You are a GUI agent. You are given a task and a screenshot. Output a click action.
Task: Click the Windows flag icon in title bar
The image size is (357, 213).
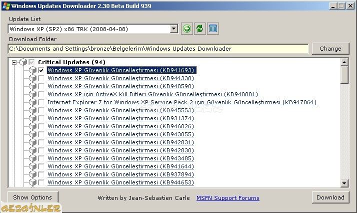pos(6,6)
